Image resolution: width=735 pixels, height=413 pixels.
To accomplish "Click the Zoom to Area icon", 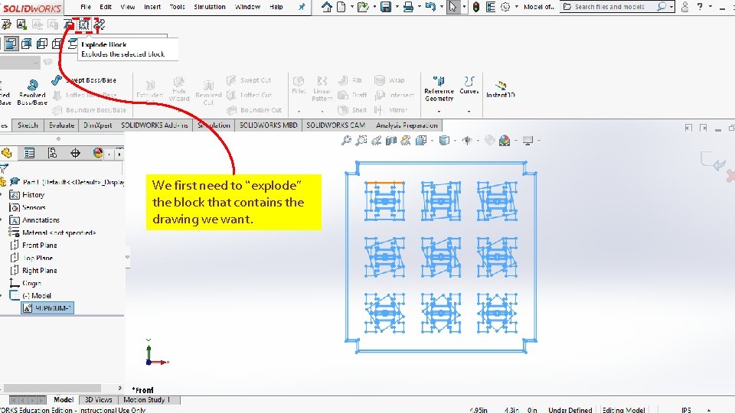I will point(361,140).
